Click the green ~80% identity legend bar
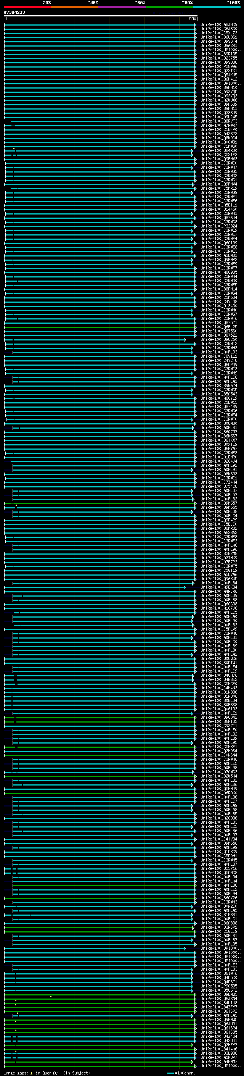The image size is (244, 1076). coord(169,7)
